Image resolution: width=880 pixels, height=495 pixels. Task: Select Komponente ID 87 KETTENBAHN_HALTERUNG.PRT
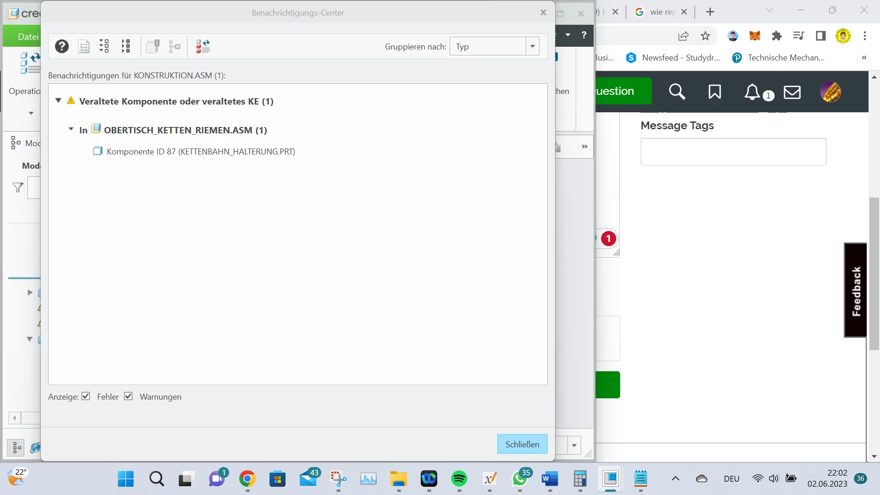tap(201, 152)
